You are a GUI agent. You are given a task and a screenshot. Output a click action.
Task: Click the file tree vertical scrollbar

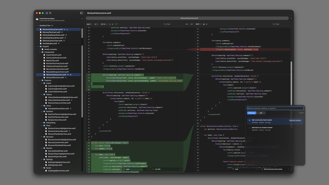[x=82, y=81]
